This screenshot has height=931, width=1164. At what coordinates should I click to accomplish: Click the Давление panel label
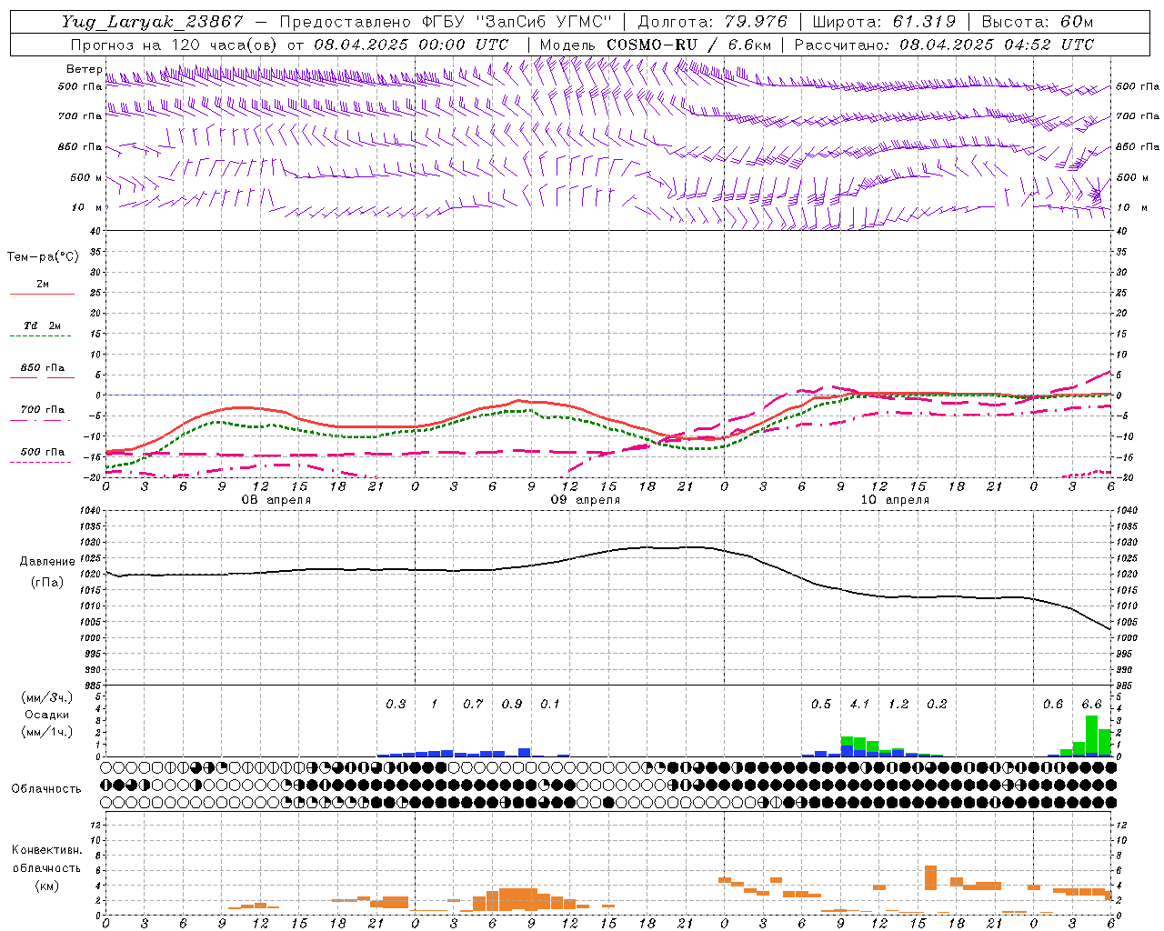click(47, 562)
